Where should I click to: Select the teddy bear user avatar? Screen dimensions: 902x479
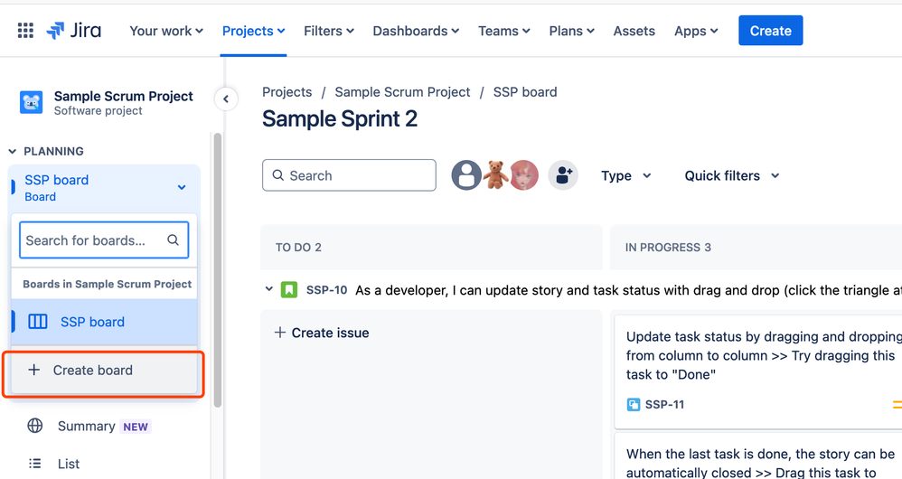(x=495, y=175)
